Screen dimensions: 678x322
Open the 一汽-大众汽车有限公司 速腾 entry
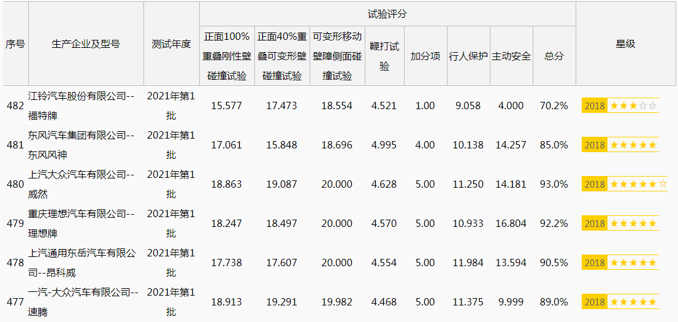(81, 302)
